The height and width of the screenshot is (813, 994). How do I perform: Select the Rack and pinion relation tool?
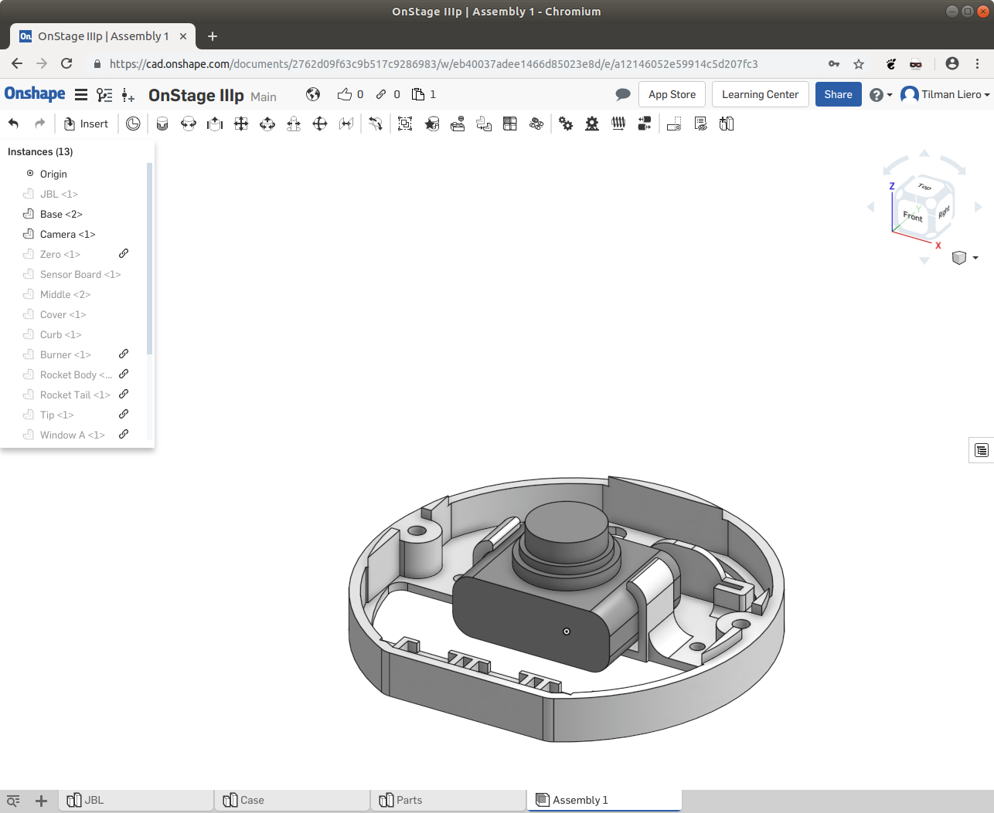592,124
